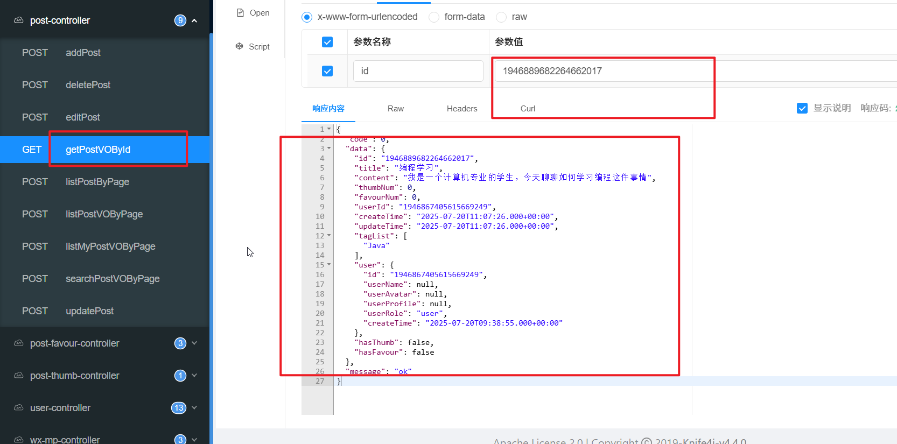Click the post-thumb-controller cloud icon
The height and width of the screenshot is (444, 897).
[19, 375]
